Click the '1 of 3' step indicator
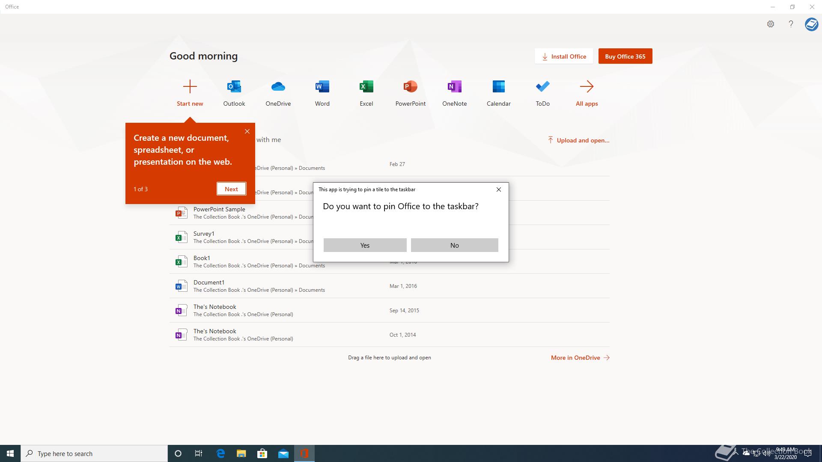This screenshot has height=462, width=822. tap(140, 189)
